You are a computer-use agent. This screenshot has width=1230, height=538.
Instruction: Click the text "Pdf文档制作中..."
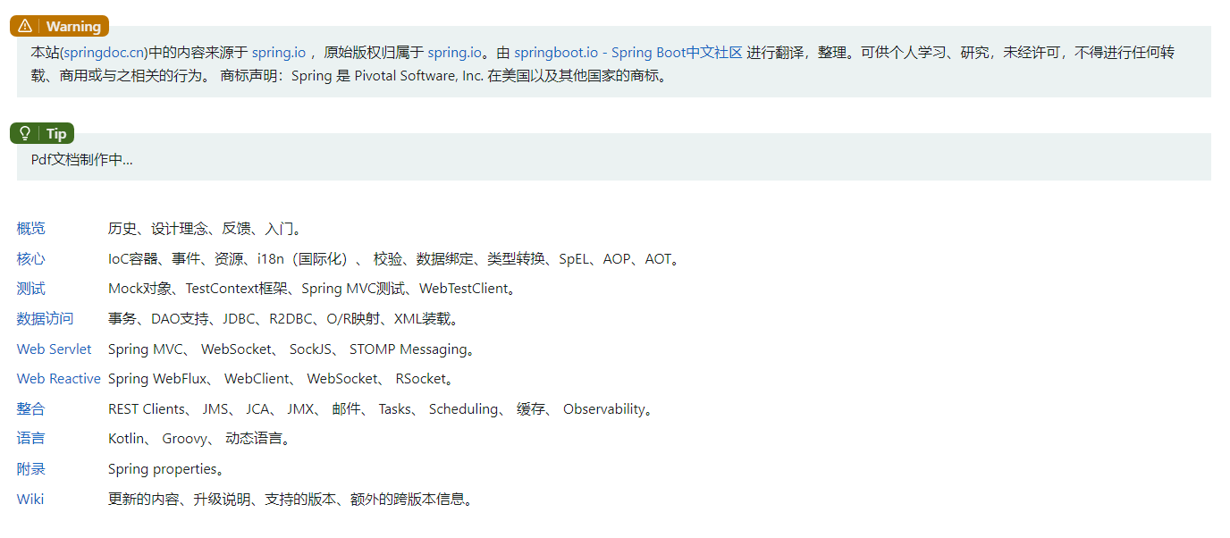[82, 160]
